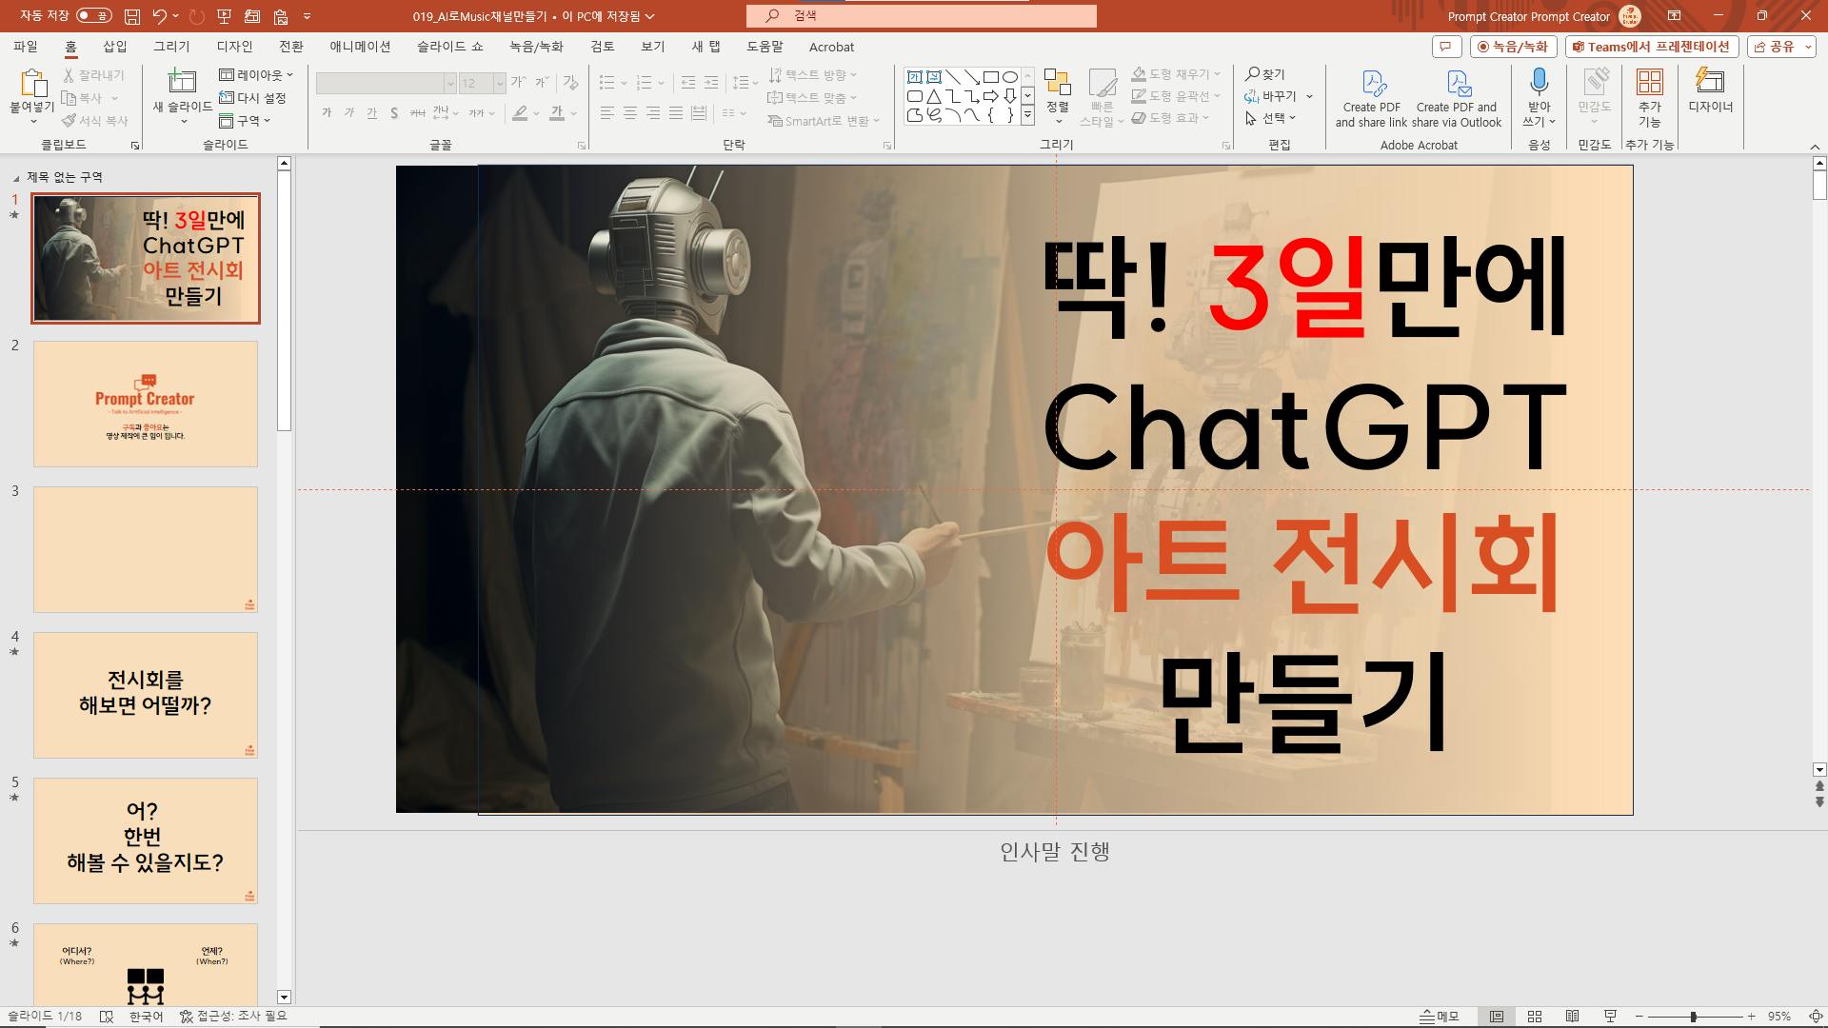Click the Save icon in the title bar
Image resolution: width=1828 pixels, height=1028 pixels.
click(x=132, y=16)
